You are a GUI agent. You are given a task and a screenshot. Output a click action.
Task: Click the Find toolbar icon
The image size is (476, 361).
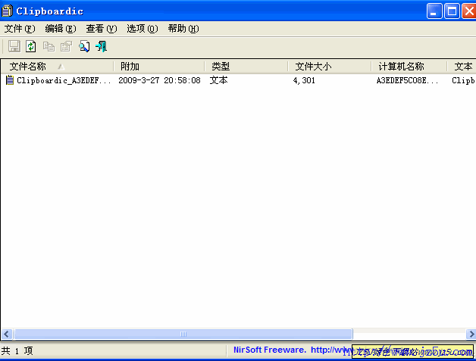pyautogui.click(x=84, y=46)
